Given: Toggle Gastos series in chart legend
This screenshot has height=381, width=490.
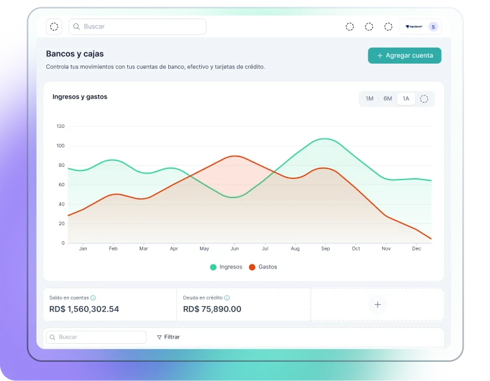Looking at the screenshot, I should (264, 267).
